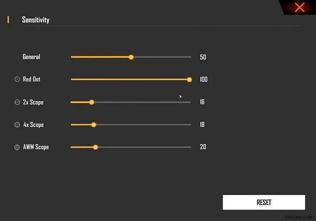The width and height of the screenshot is (316, 221).
Task: Click the Sensitivity heading
Action: click(35, 20)
